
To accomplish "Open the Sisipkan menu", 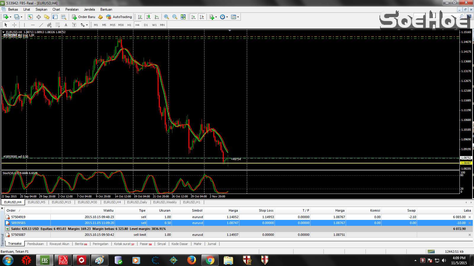I will pyautogui.click(x=41, y=9).
